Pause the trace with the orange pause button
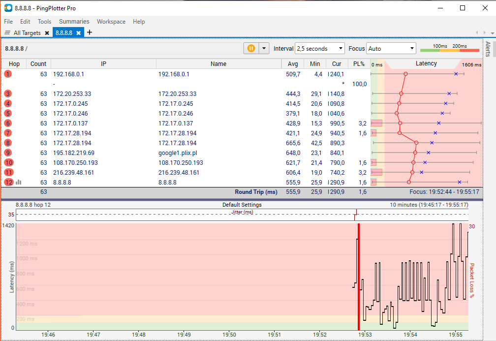The height and width of the screenshot is (341, 496). 251,48
